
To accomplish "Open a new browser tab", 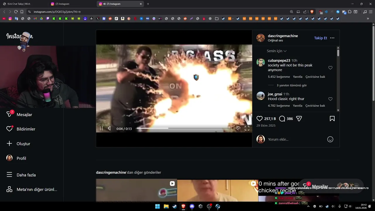I will coord(148,4).
